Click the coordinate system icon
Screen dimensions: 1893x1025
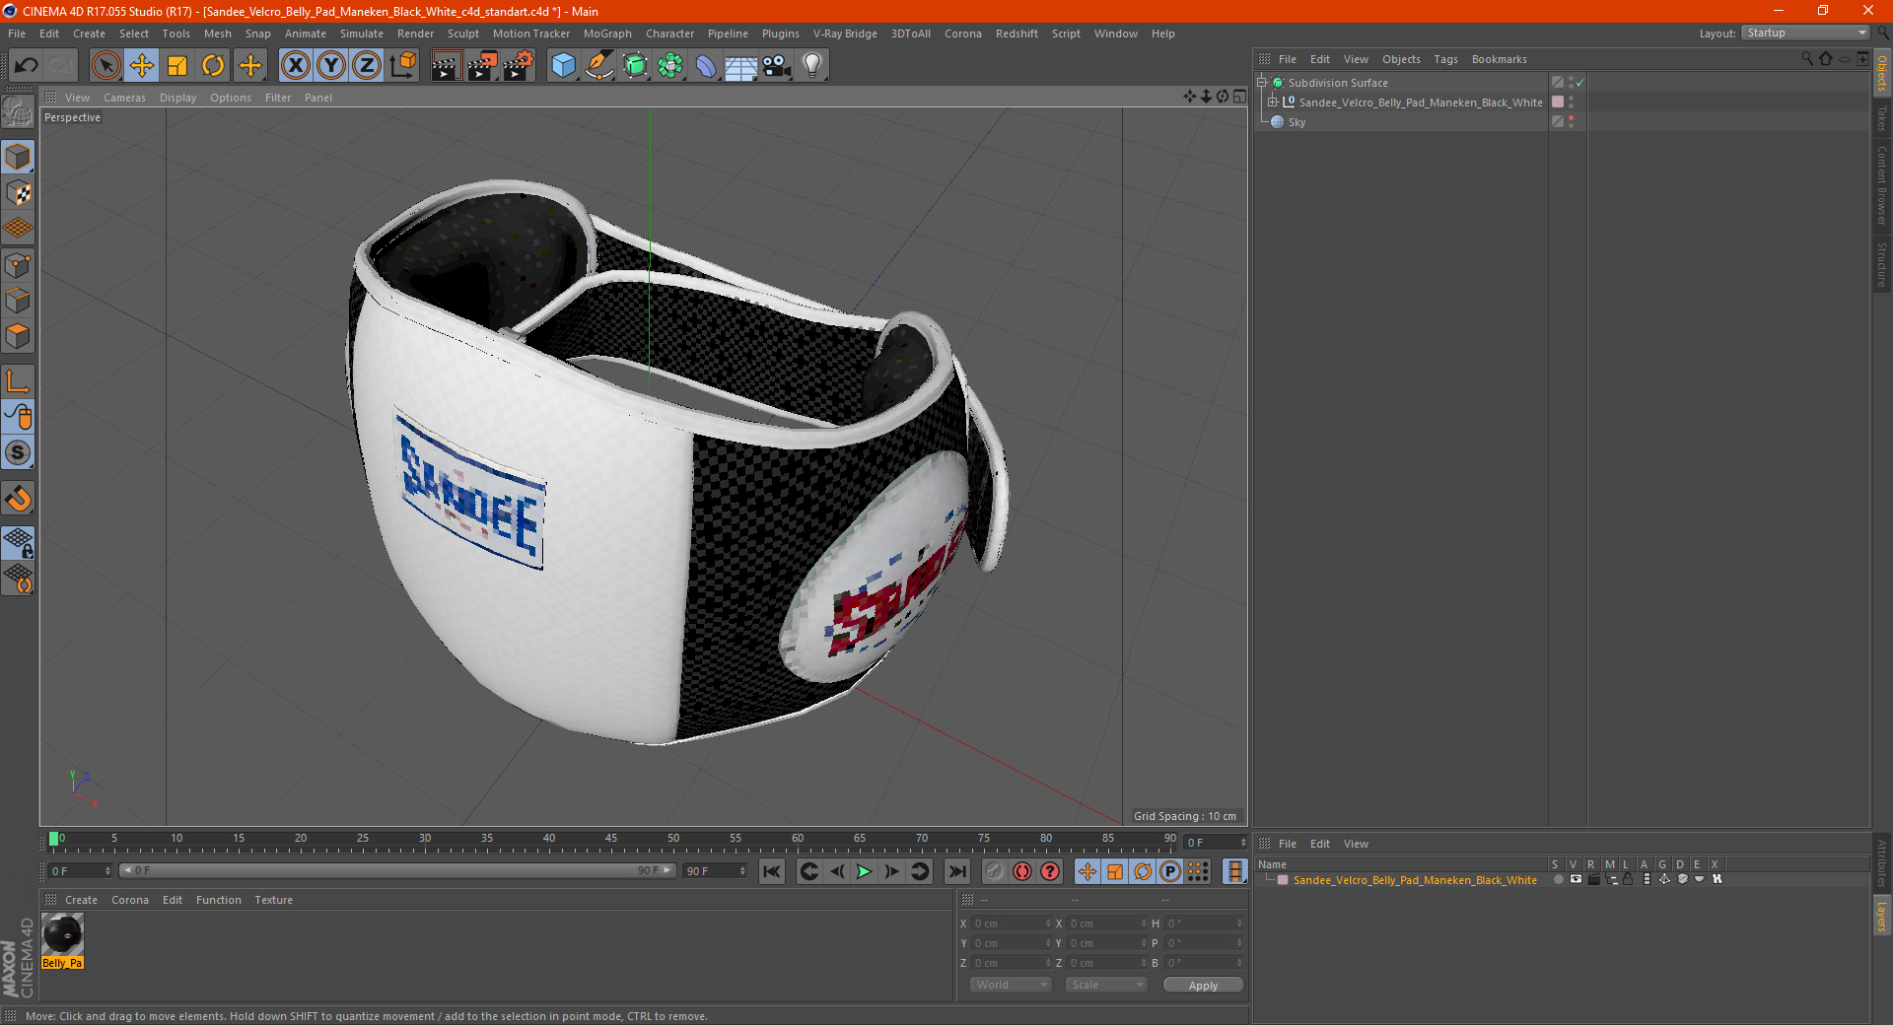402,66
